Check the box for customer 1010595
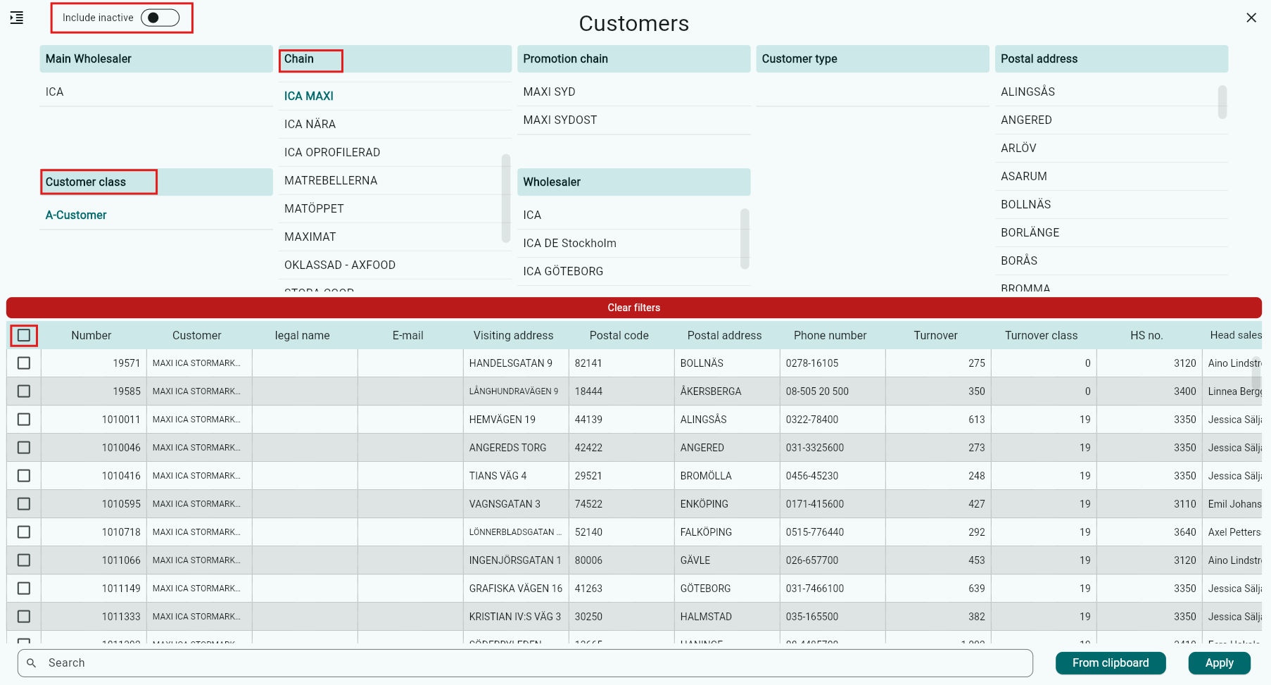This screenshot has height=685, width=1271. tap(24, 504)
